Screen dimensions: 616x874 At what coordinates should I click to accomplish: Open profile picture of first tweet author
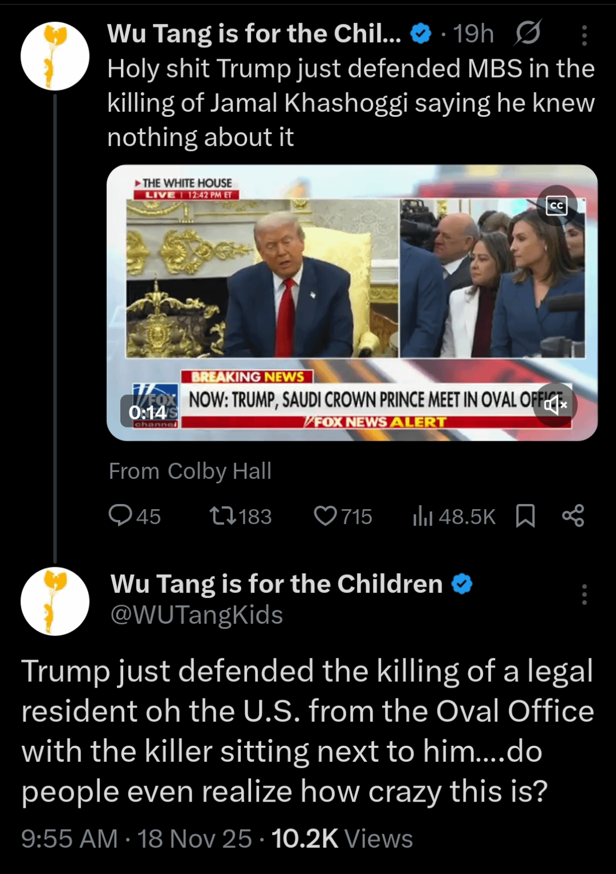click(x=55, y=56)
